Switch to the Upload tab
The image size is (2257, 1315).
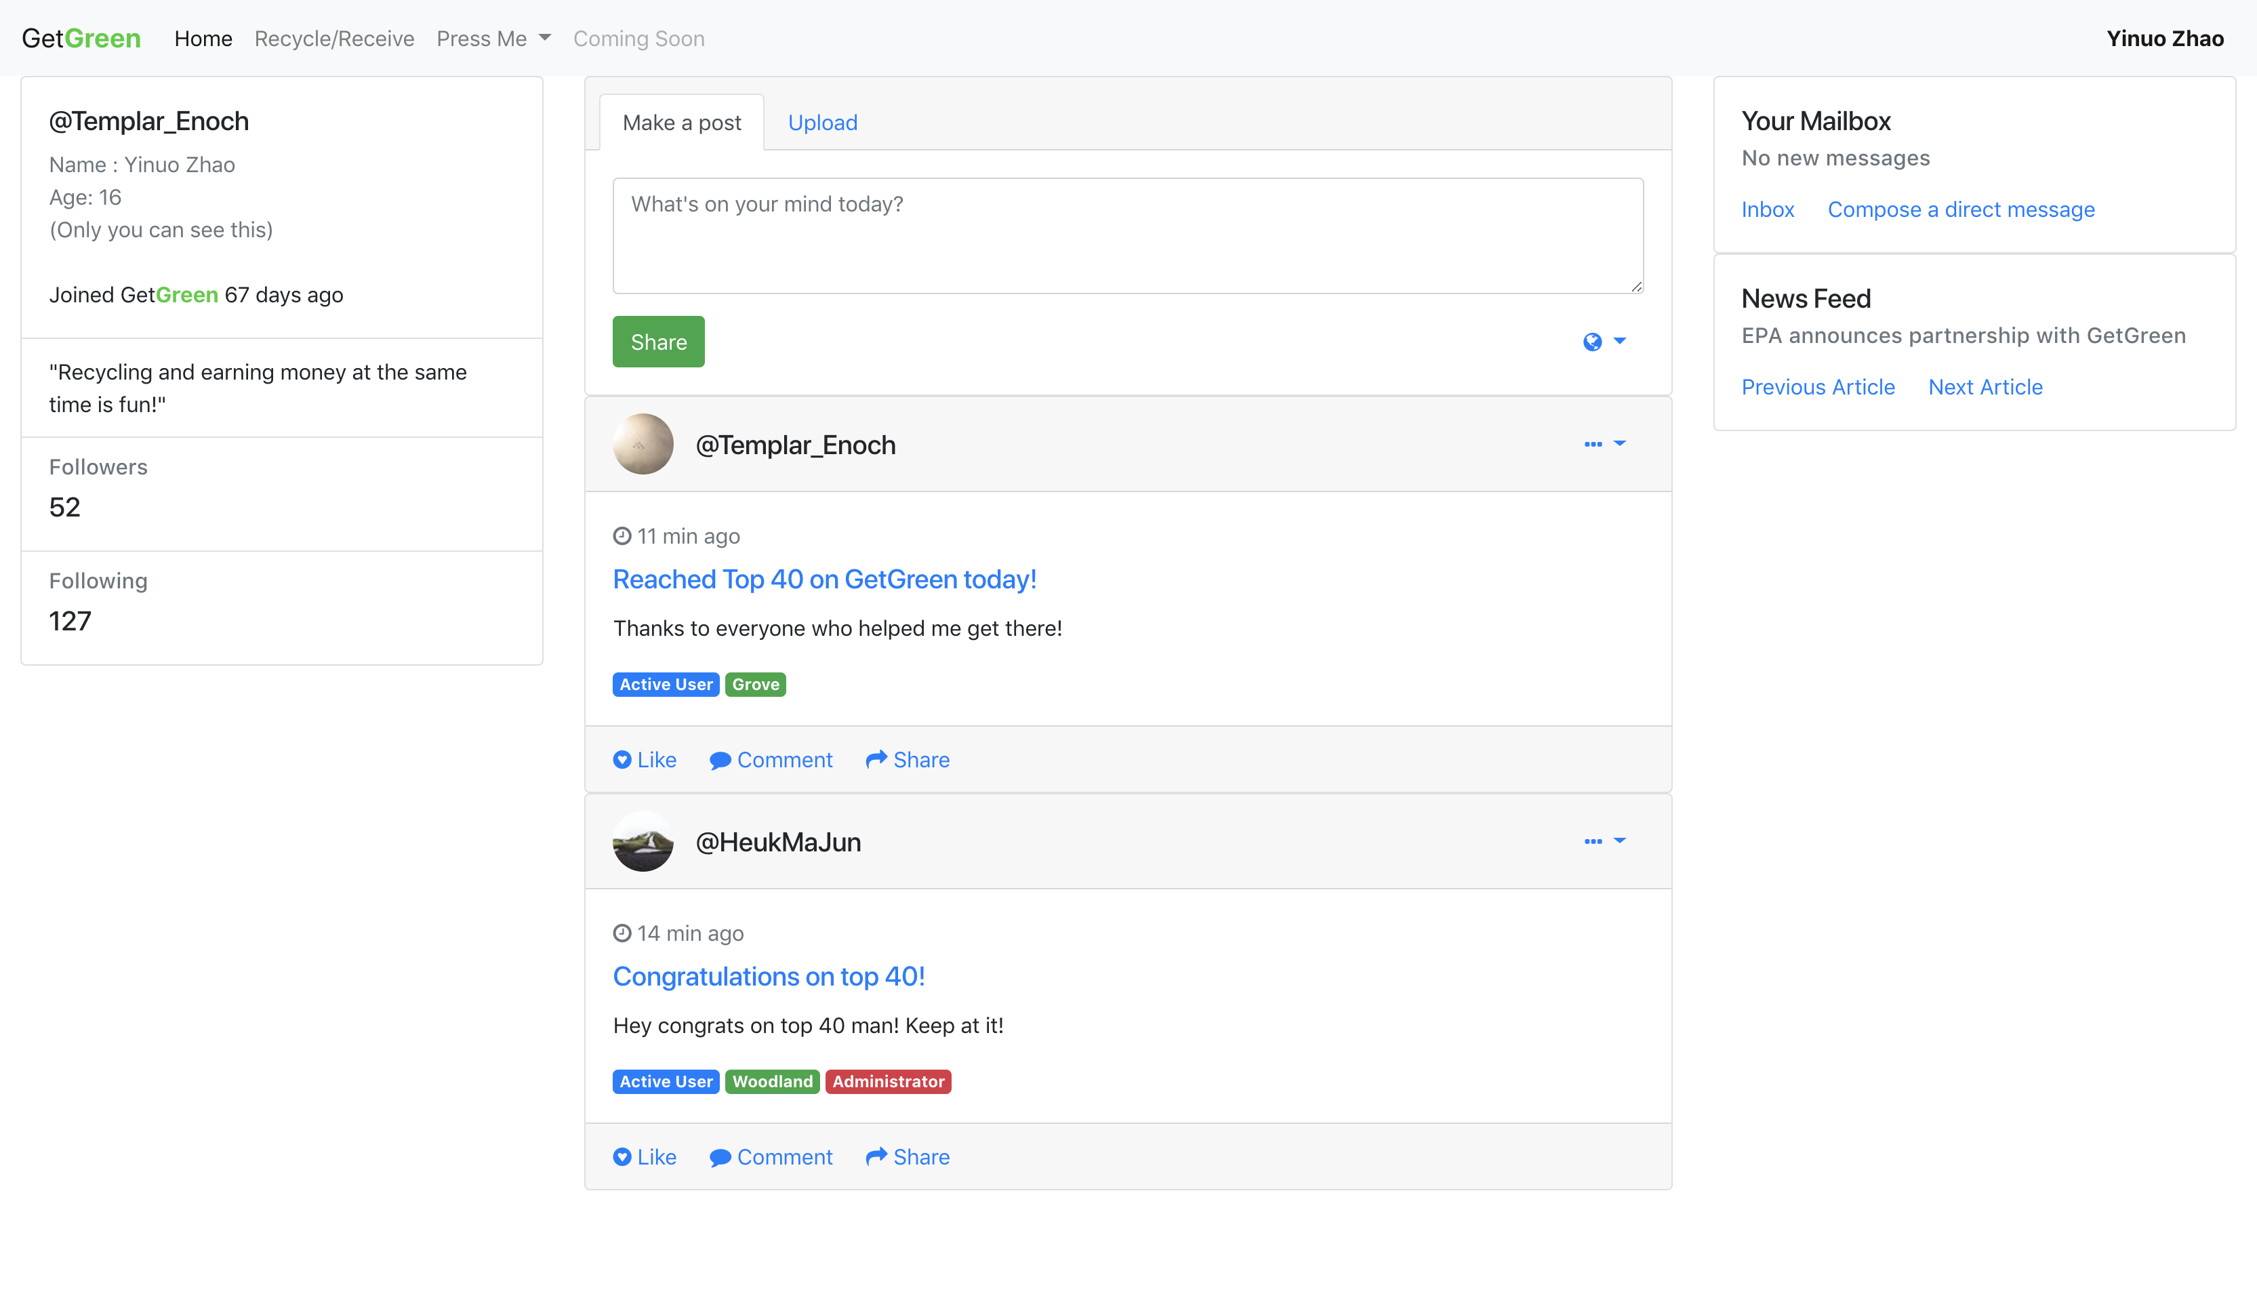(x=822, y=123)
